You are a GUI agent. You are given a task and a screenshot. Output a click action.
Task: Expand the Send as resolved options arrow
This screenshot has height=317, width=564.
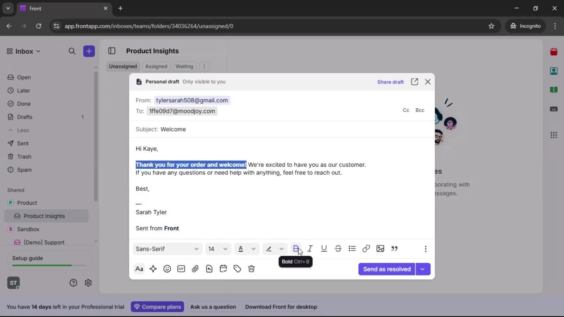pos(423,269)
